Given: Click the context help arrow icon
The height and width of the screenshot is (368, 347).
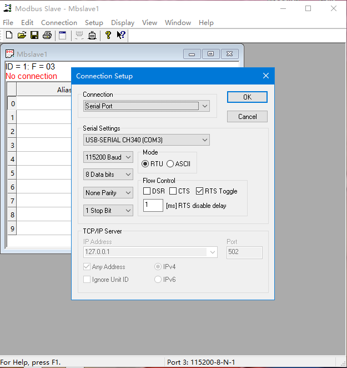Looking at the screenshot, I should tap(120, 35).
